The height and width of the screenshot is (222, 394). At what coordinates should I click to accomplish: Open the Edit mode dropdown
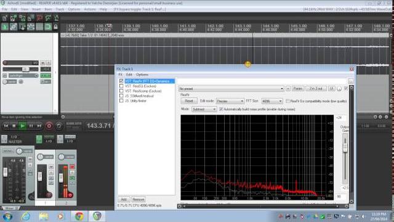coord(230,101)
